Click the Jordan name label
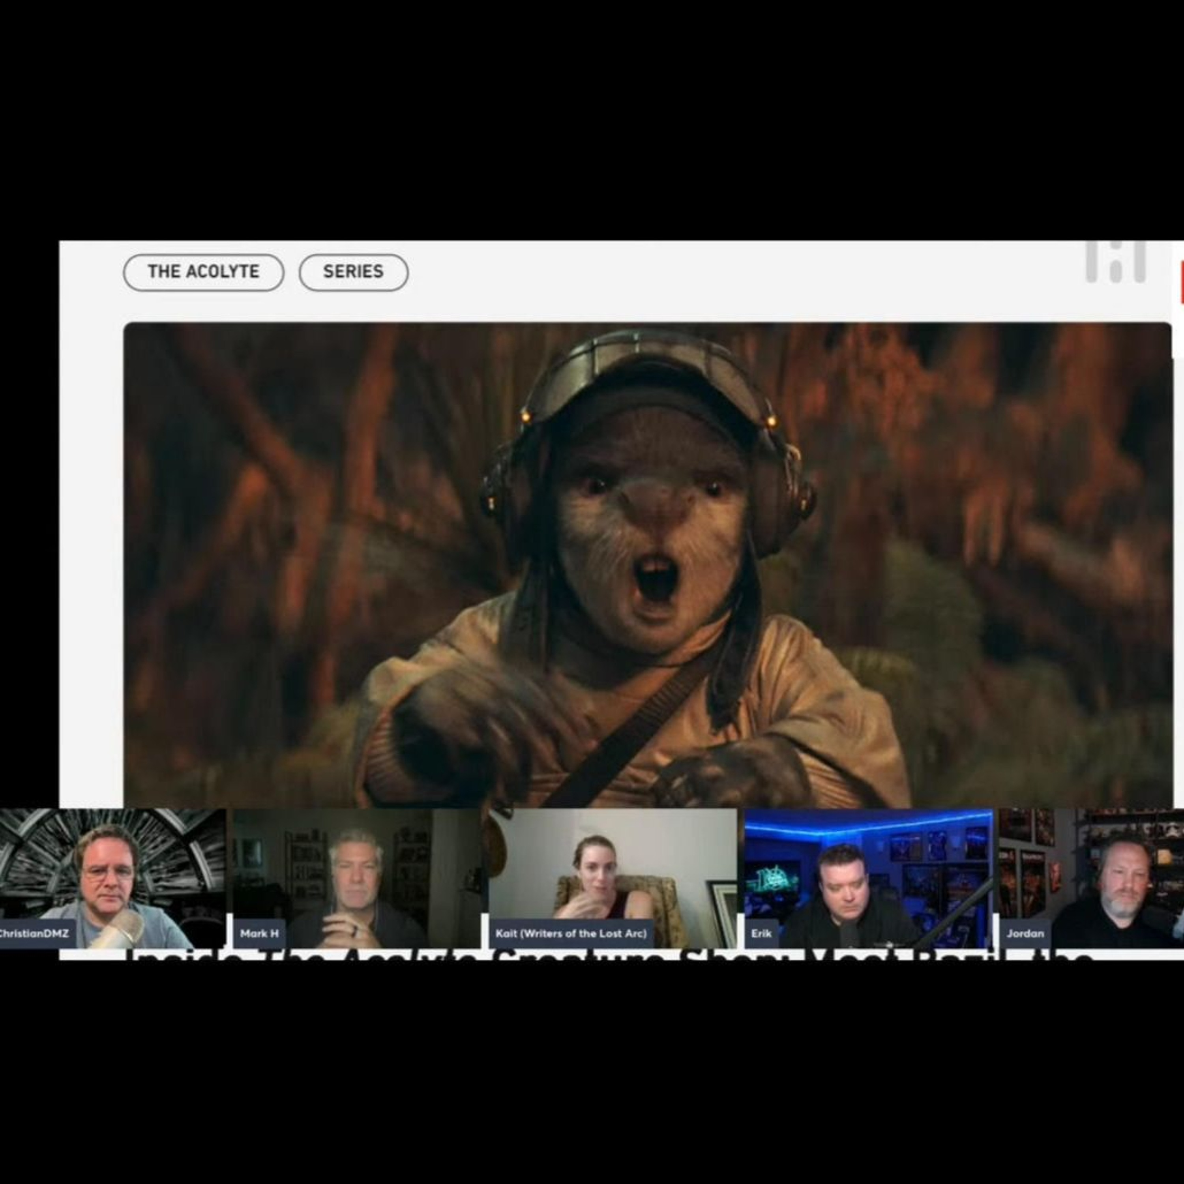1184x1184 pixels. click(1025, 934)
